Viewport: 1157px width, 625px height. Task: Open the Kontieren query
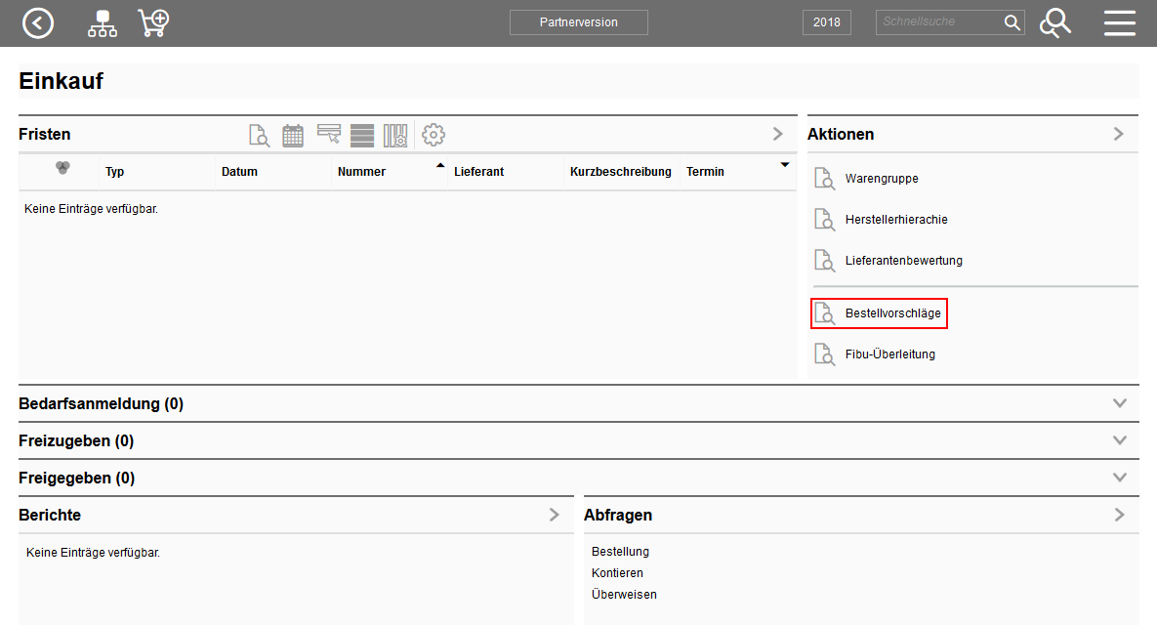point(618,573)
